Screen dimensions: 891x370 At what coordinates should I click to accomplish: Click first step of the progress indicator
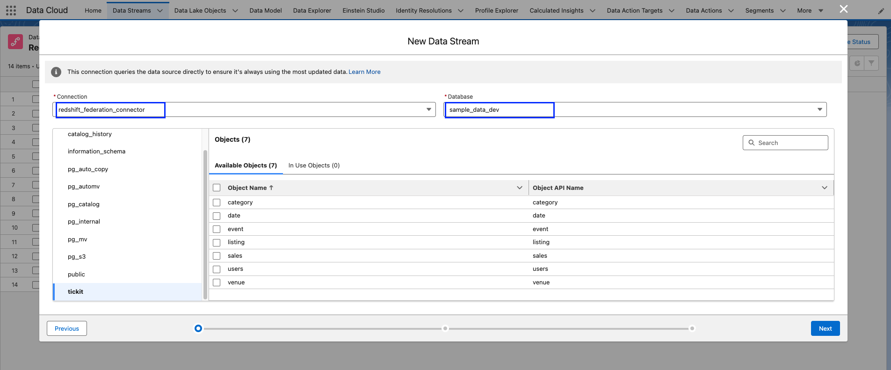pos(198,328)
